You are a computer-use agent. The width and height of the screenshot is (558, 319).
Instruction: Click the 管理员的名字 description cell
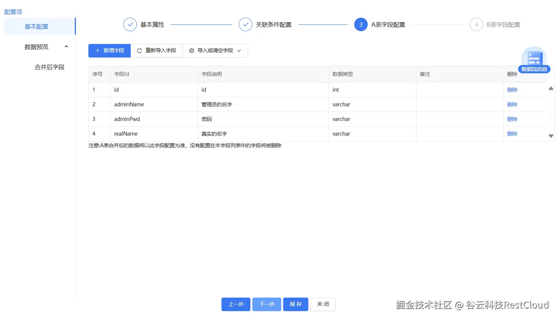[263, 104]
